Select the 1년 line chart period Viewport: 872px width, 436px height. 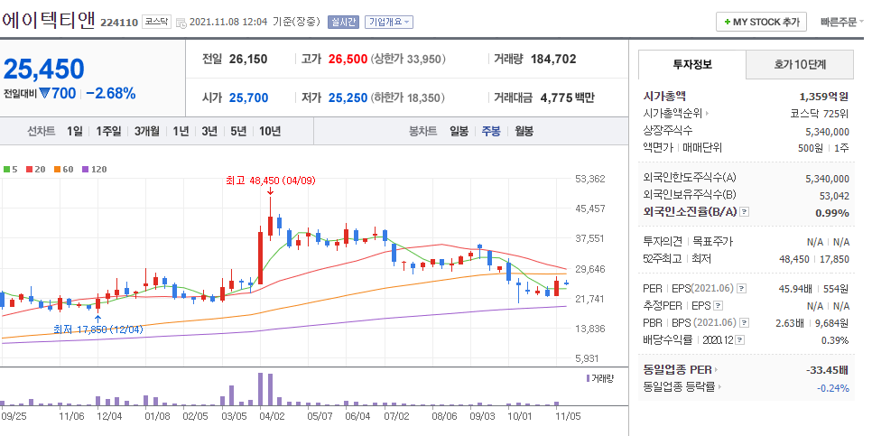point(181,131)
